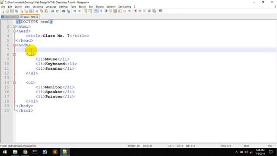Screen dimensions: 277x156
Task: Open the File menu
Action: (x=3, y=7)
